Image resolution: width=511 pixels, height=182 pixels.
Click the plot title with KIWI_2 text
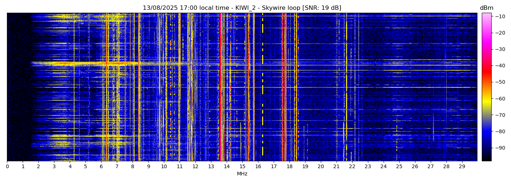point(242,8)
